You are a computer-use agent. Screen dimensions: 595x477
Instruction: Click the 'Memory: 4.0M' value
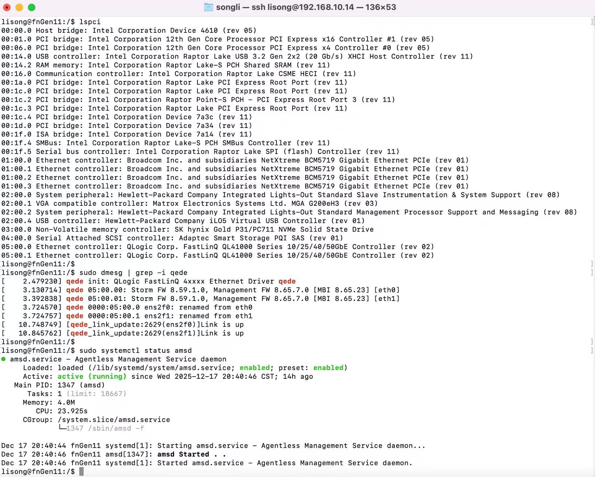coord(49,402)
